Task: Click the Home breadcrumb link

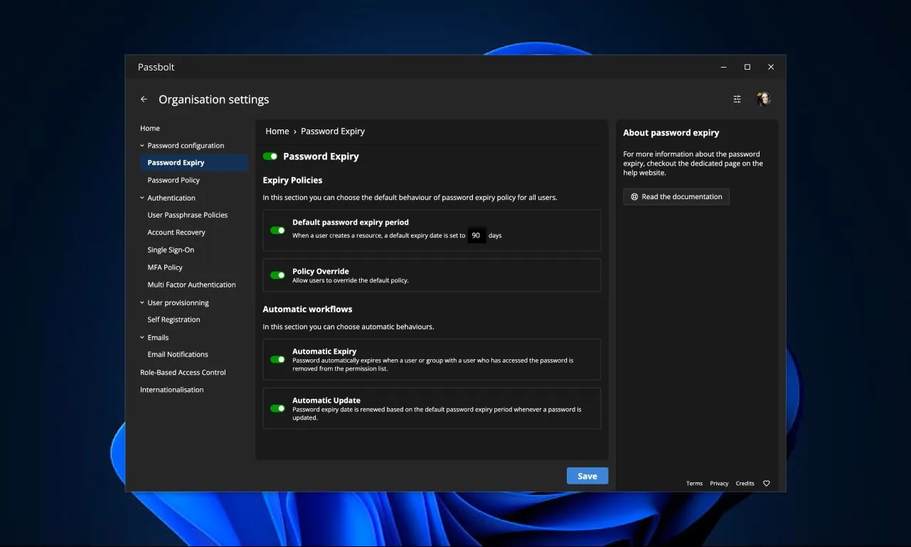Action: (277, 132)
